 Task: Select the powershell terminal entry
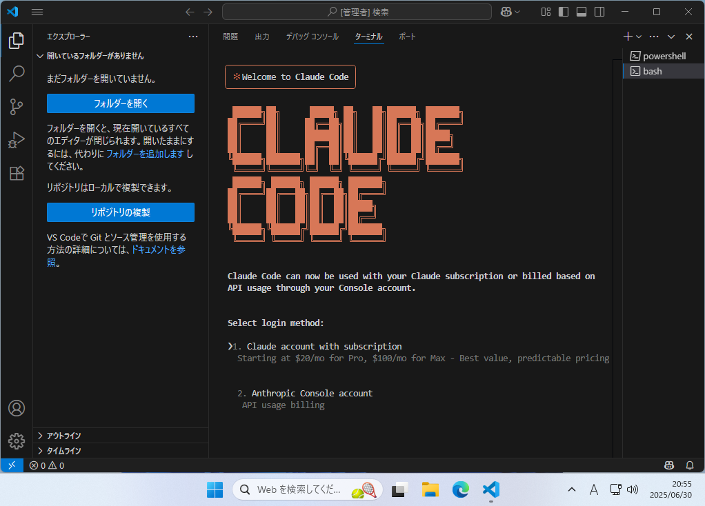coord(664,56)
